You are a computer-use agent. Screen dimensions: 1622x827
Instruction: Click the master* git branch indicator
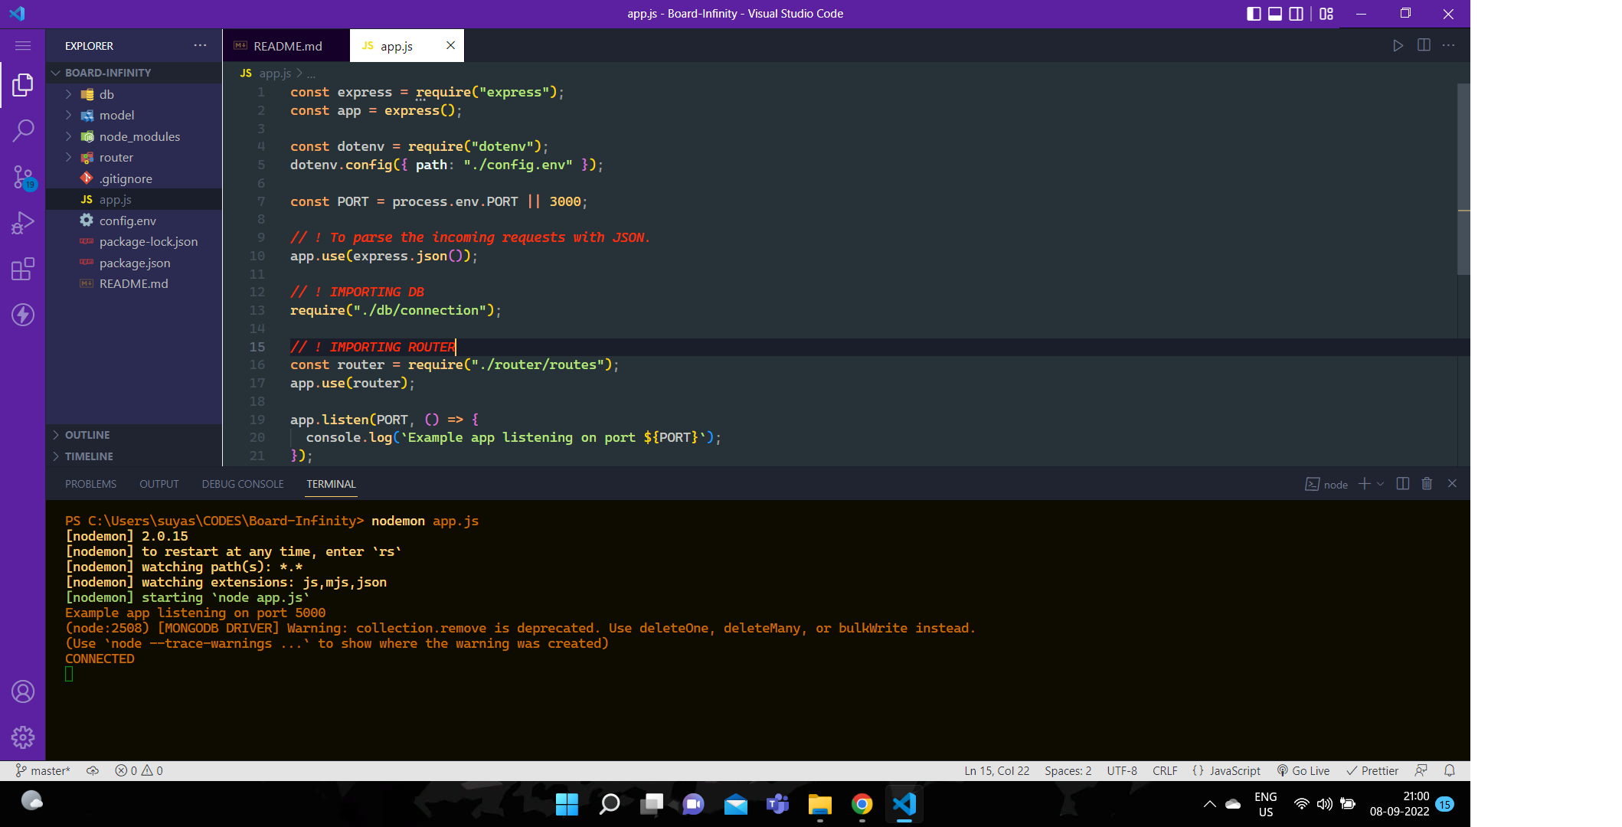pyautogui.click(x=43, y=770)
